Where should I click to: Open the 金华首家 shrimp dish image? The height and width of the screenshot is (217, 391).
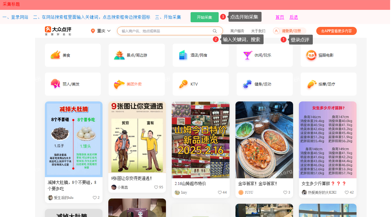(x=264, y=140)
